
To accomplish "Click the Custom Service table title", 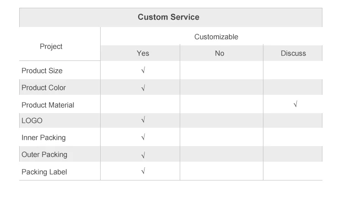I will [x=168, y=17].
